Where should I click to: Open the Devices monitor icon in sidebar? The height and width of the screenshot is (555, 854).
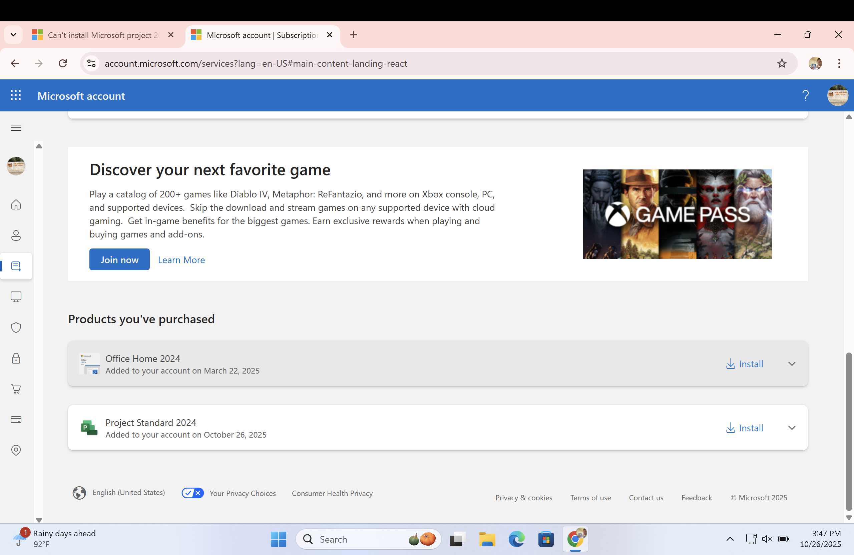click(x=16, y=297)
